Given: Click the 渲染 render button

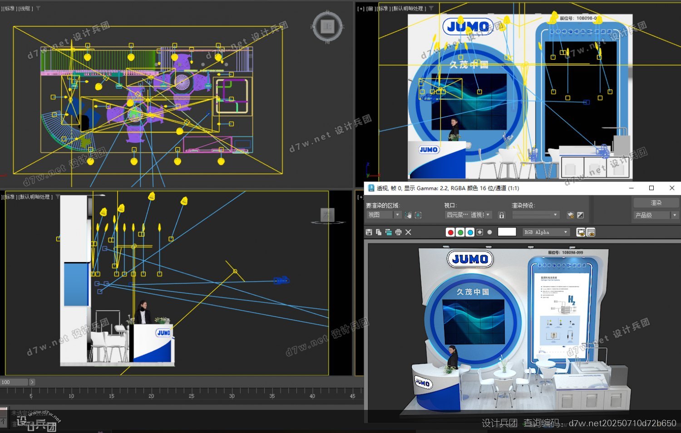Looking at the screenshot, I should 656,203.
